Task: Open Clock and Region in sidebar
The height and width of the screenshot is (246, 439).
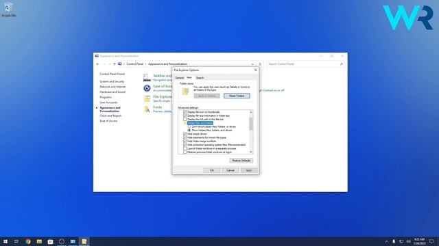Action: tap(110, 115)
